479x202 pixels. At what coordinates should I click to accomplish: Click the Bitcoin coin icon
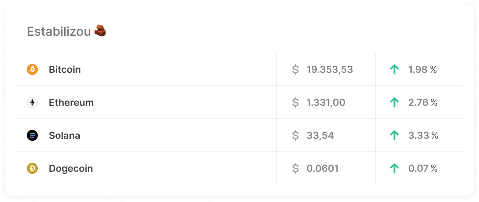coord(32,69)
